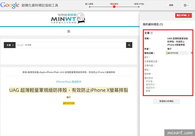Click the 我的資料項目 (1) heading
Image resolution: width=195 pixels, height=136 pixels.
coord(153,24)
